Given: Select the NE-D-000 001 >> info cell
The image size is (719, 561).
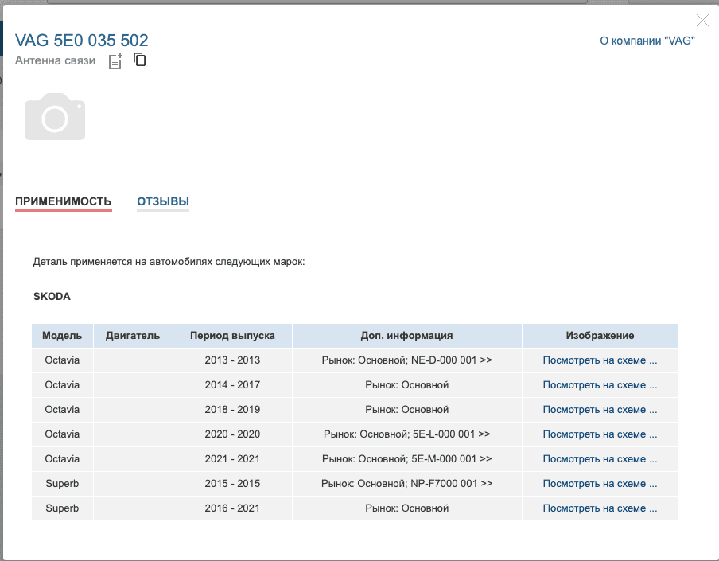Looking at the screenshot, I should coord(406,360).
